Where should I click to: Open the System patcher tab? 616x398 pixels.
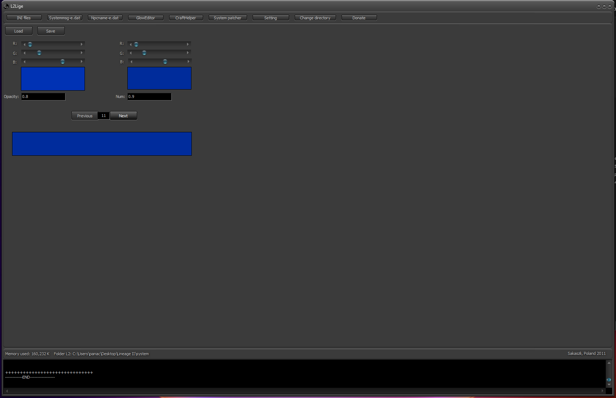227,18
